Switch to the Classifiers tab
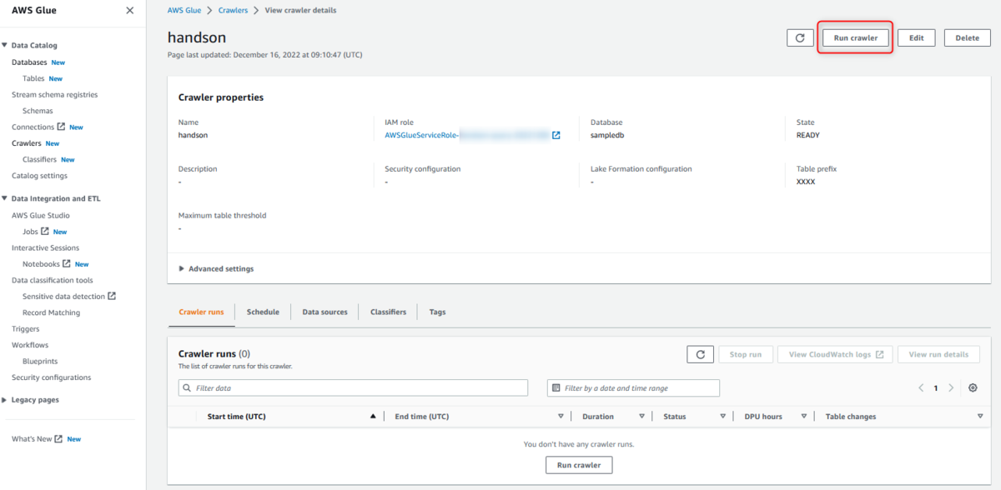This screenshot has height=490, width=1001. pyautogui.click(x=388, y=312)
